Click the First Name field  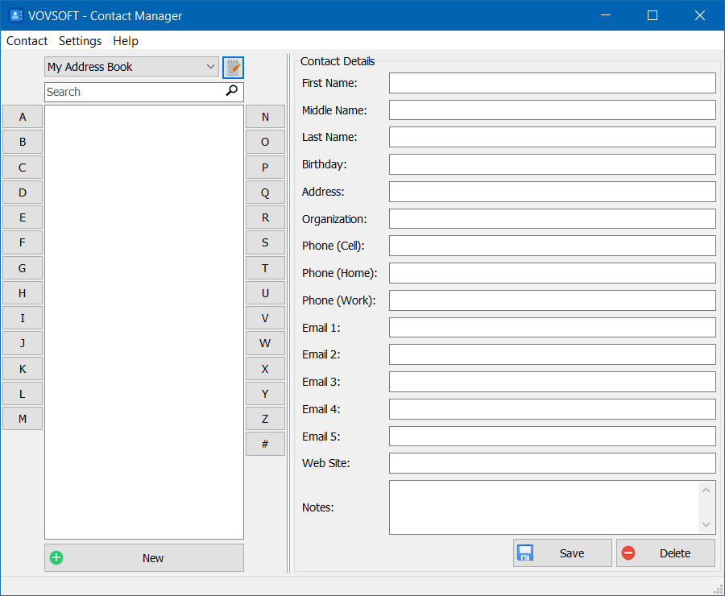click(x=552, y=83)
